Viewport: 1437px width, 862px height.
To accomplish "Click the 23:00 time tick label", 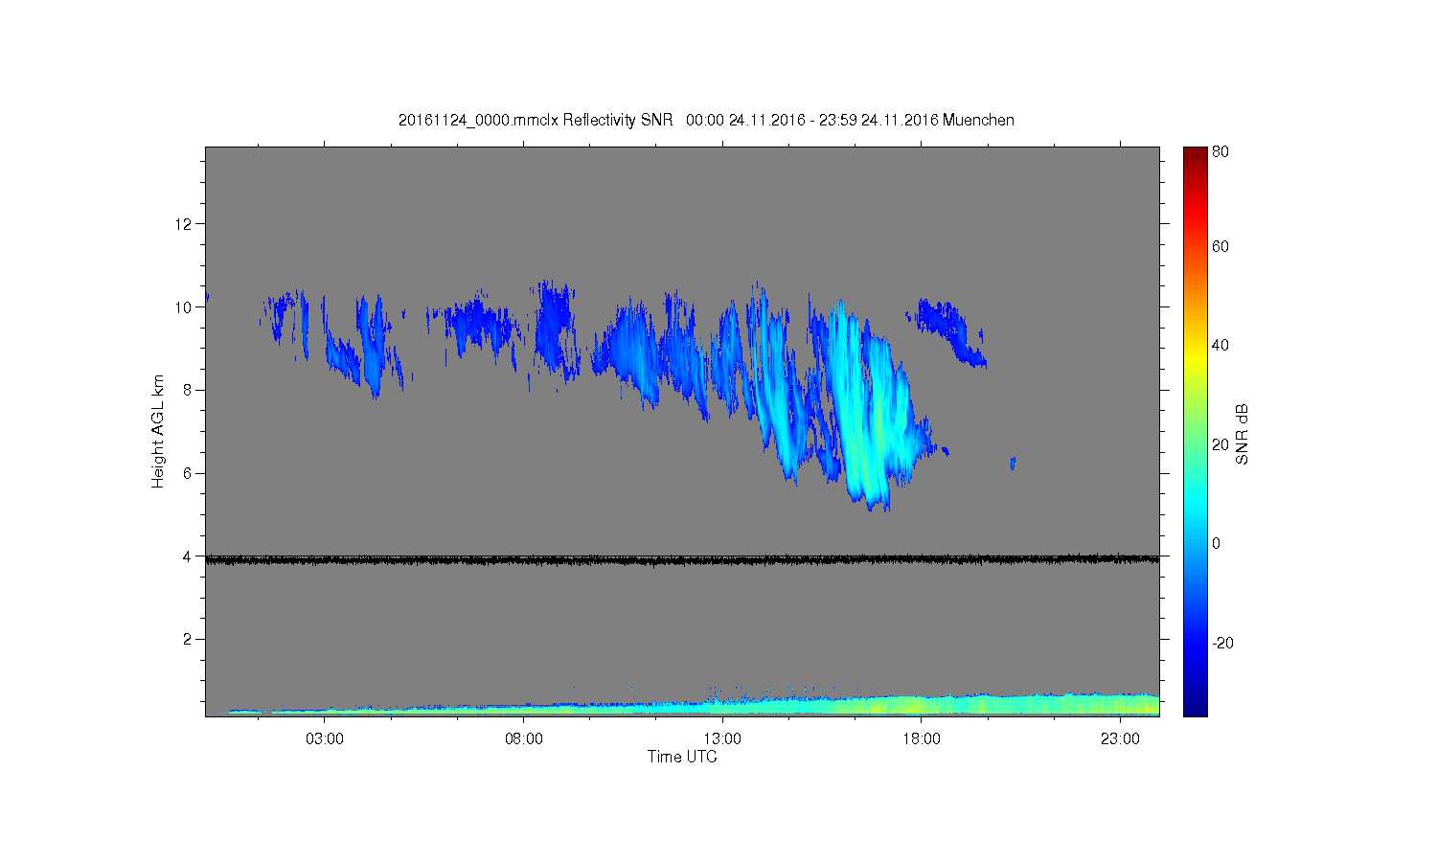I will [1120, 739].
